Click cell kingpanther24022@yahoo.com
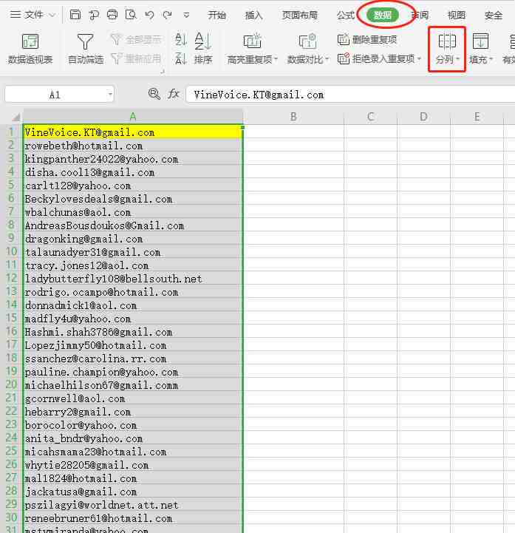The width and height of the screenshot is (515, 533). tap(133, 159)
